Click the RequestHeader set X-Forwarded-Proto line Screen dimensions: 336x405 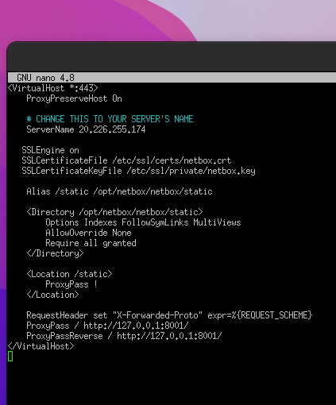click(169, 315)
